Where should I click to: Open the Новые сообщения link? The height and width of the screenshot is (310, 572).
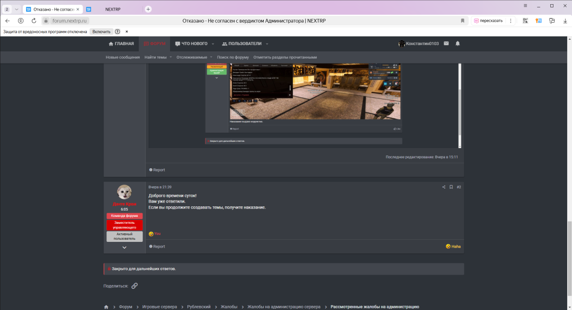[x=123, y=57]
